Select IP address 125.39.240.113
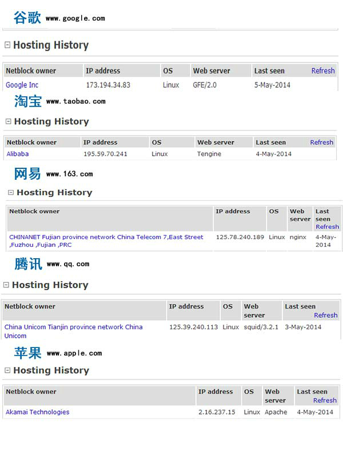The width and height of the screenshot is (343, 458). click(194, 327)
